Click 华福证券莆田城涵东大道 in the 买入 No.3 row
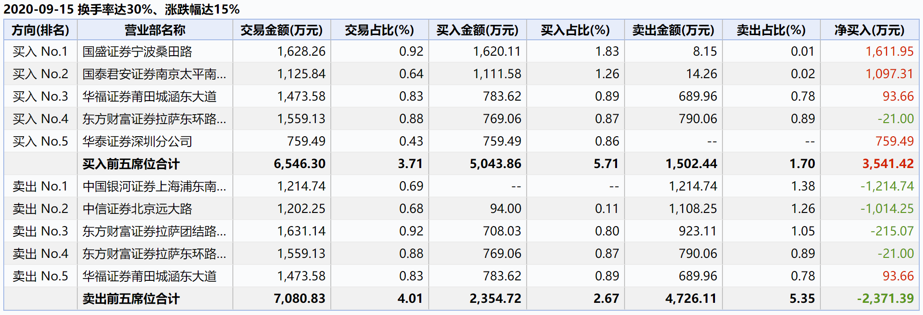 [x=149, y=96]
